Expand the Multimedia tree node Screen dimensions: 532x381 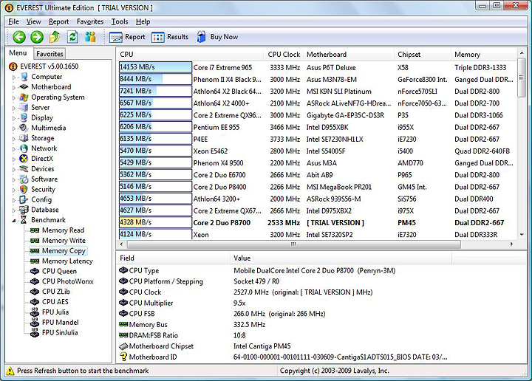pos(14,128)
